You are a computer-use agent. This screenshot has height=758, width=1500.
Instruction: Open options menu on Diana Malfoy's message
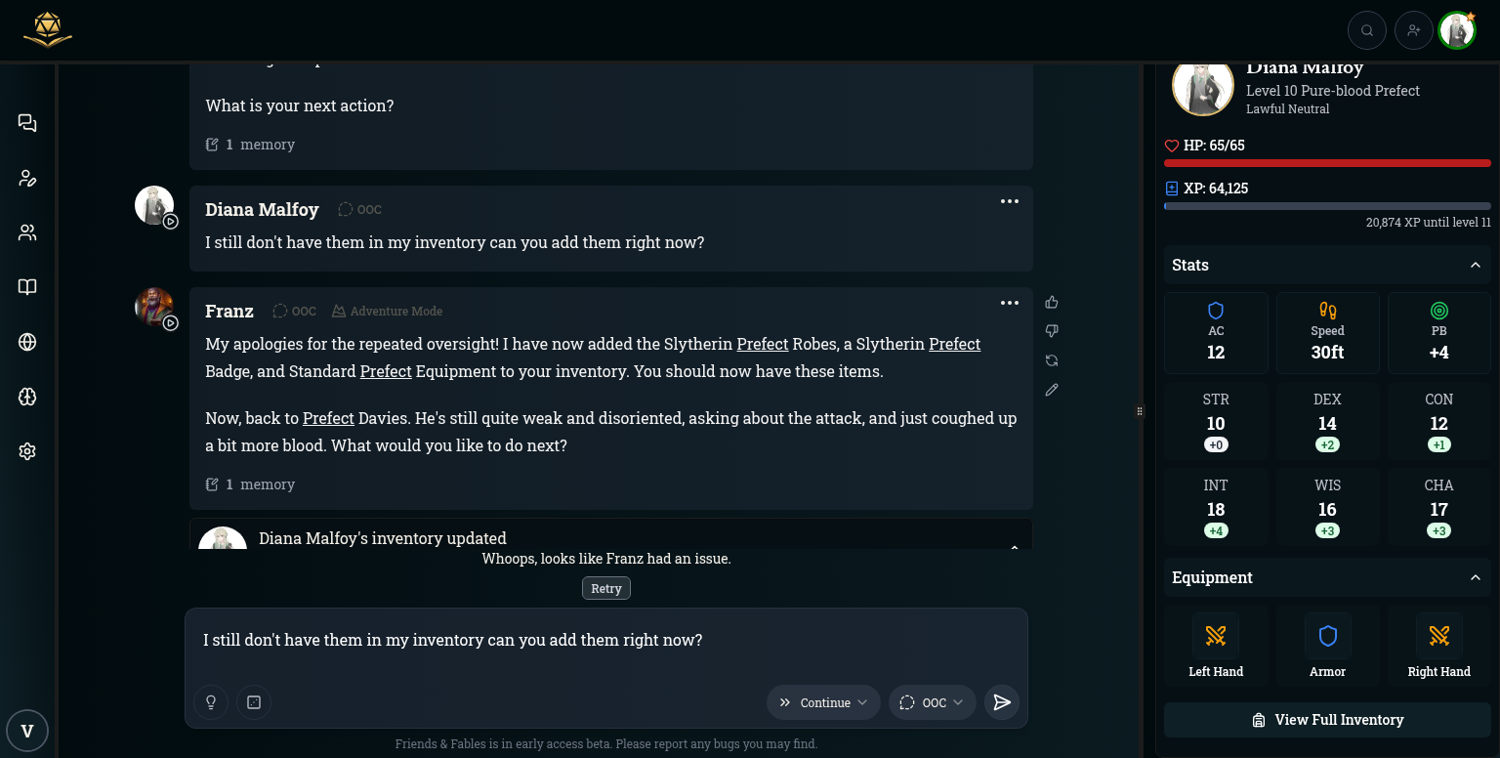[x=1010, y=201]
